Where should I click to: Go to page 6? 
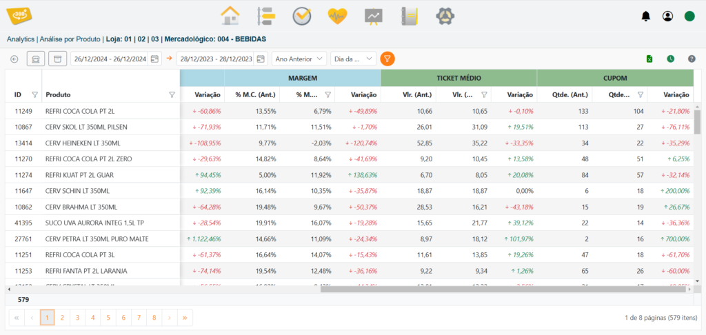click(x=123, y=318)
